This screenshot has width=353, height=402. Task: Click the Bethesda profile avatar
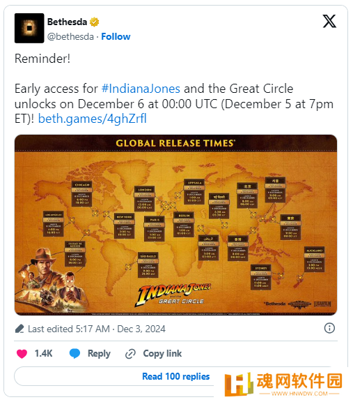click(x=29, y=28)
